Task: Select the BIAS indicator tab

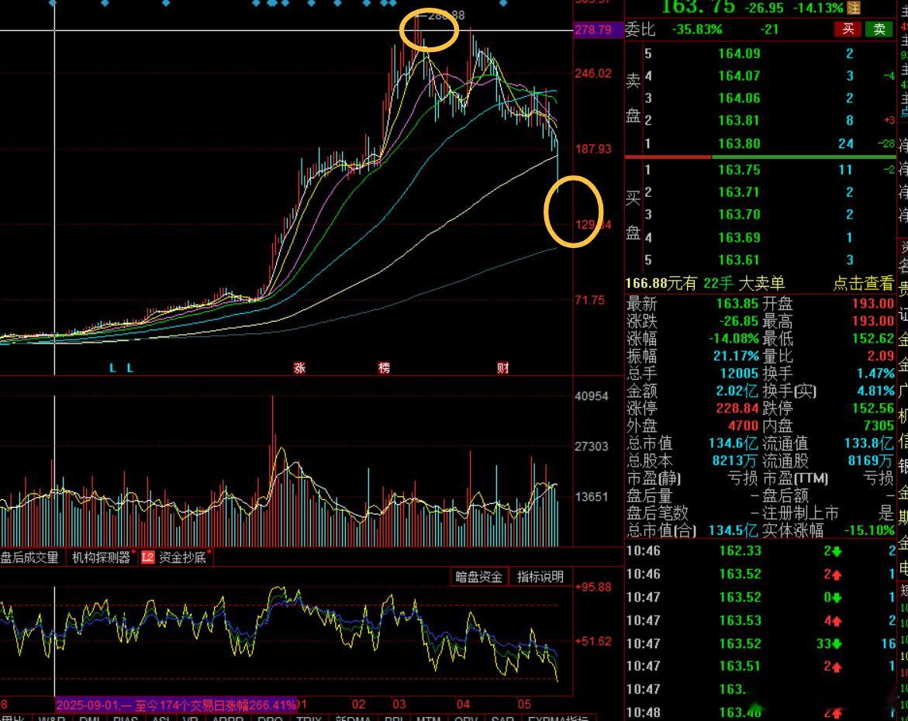Action: pos(126,718)
